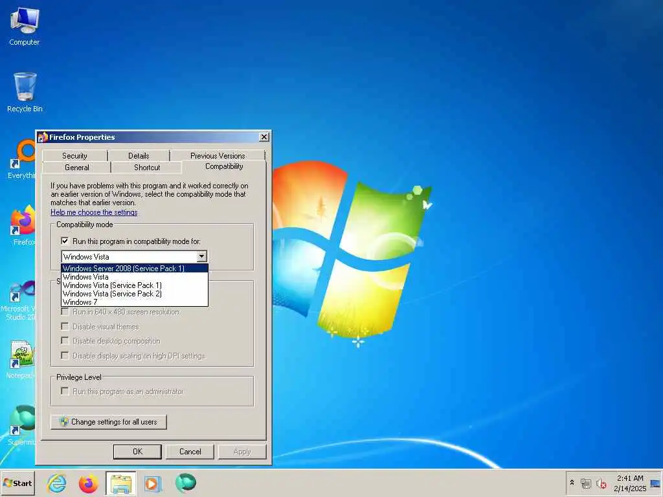Select the Microsoft Visual Studio shortcut
This screenshot has width=663, height=497.
pos(19,299)
